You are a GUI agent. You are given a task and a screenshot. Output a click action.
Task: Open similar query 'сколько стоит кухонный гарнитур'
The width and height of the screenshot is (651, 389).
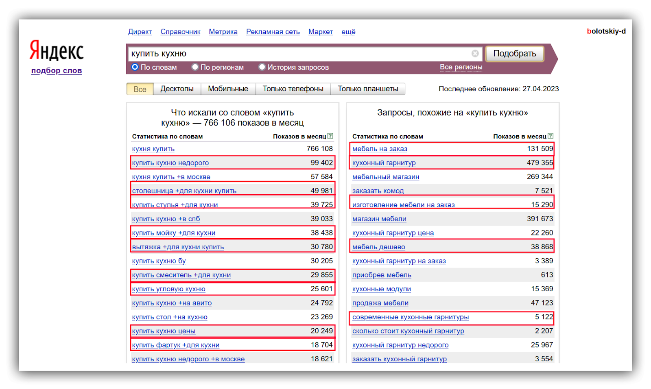408,331
